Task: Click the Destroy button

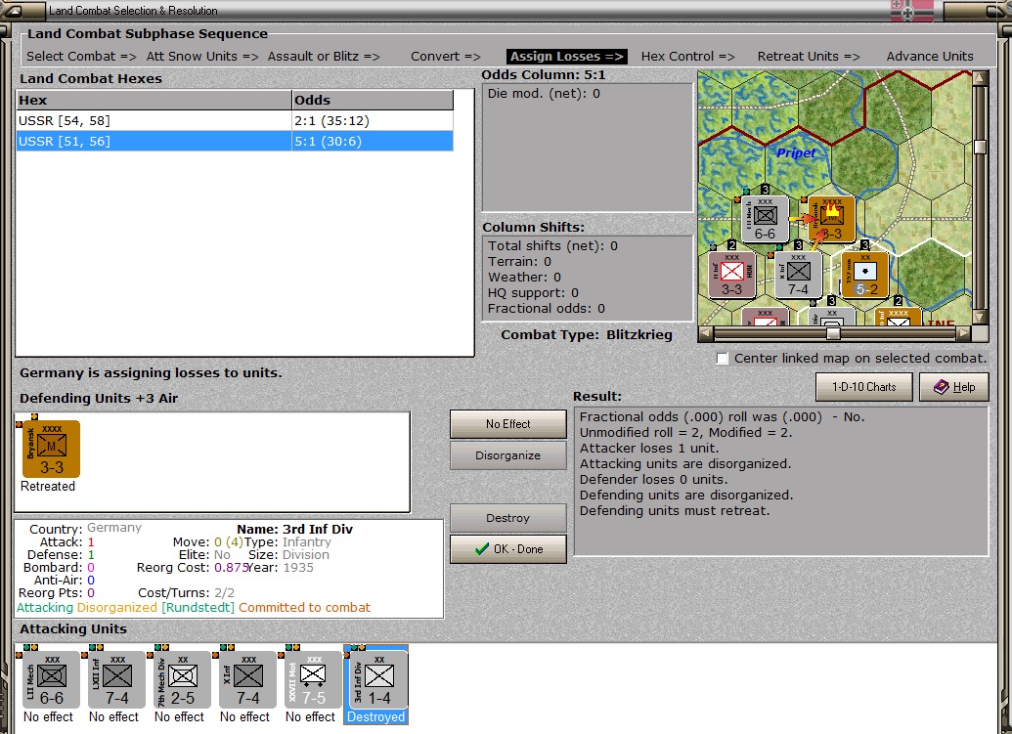Action: click(x=507, y=518)
